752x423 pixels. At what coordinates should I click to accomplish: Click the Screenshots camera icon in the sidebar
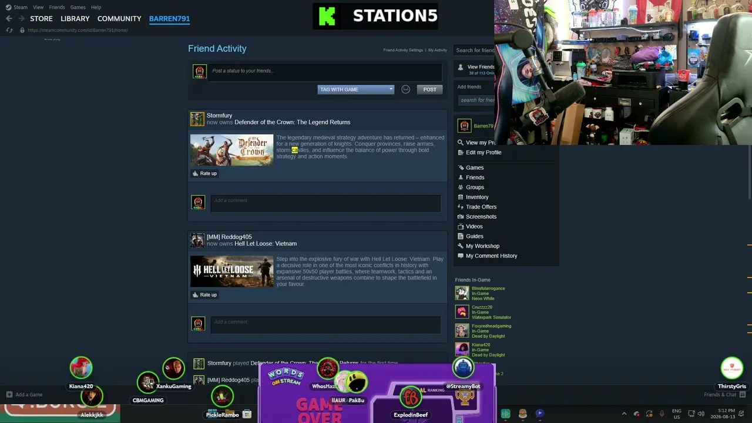(461, 217)
